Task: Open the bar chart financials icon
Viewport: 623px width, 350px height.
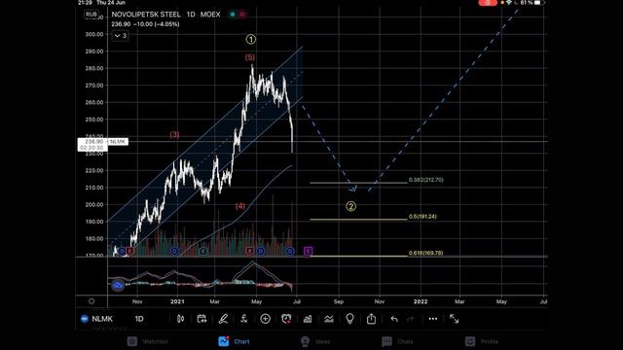Action: coord(308,319)
